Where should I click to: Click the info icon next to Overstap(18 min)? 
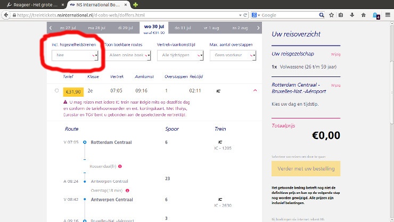[127, 191]
